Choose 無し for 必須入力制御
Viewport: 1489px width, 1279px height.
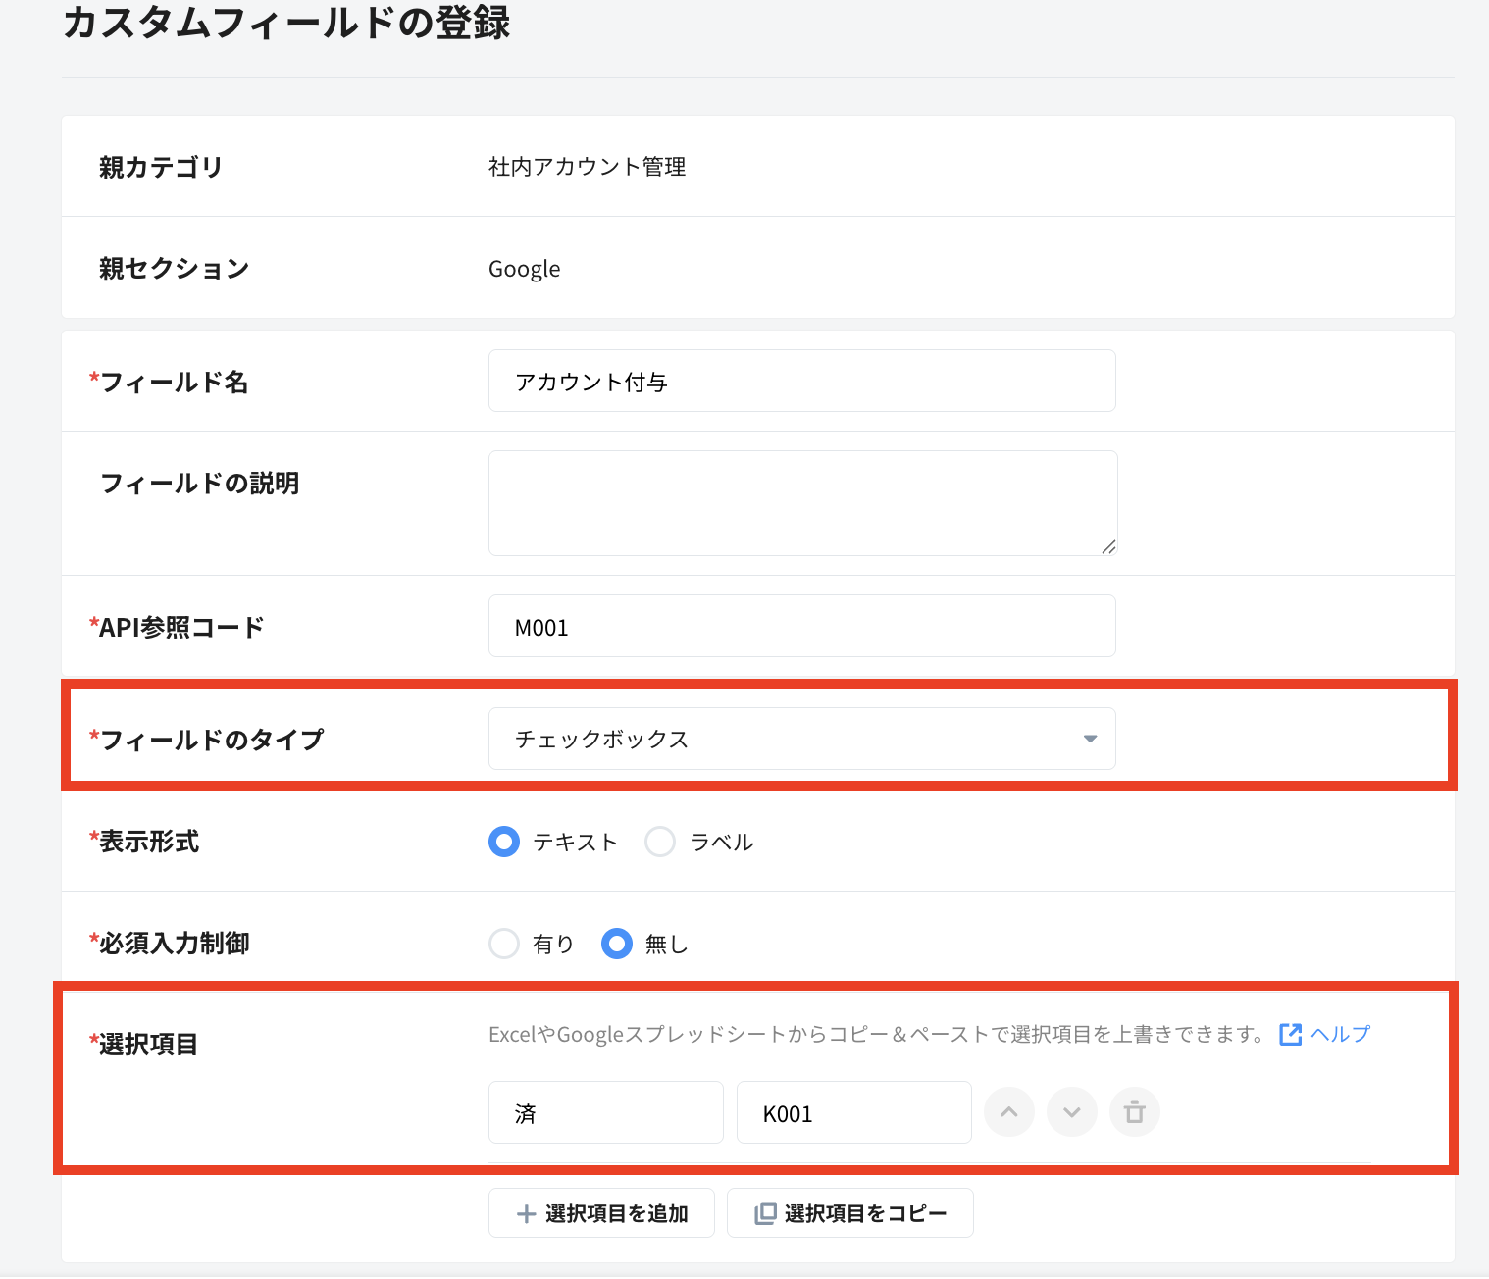point(617,944)
